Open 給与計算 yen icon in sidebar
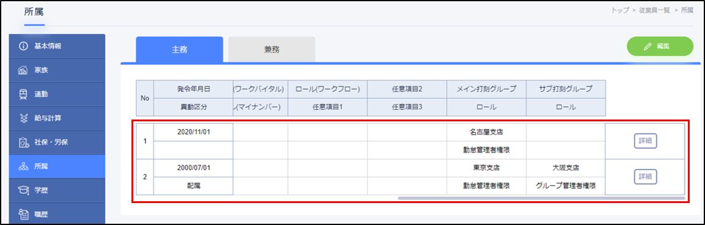Screen dimensions: 705x225 24,119
